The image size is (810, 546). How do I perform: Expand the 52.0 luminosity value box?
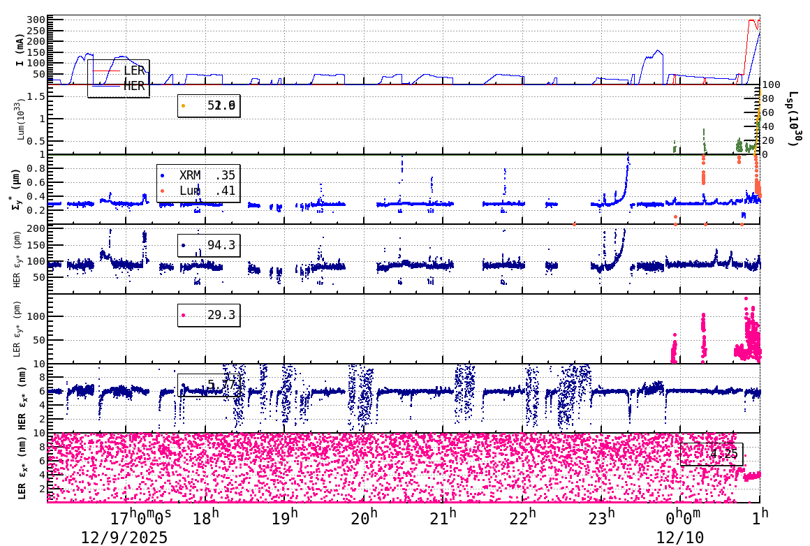tap(209, 106)
